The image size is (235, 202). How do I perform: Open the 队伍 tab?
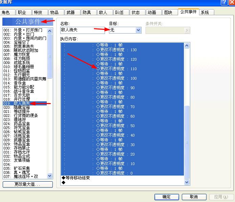[121, 12]
